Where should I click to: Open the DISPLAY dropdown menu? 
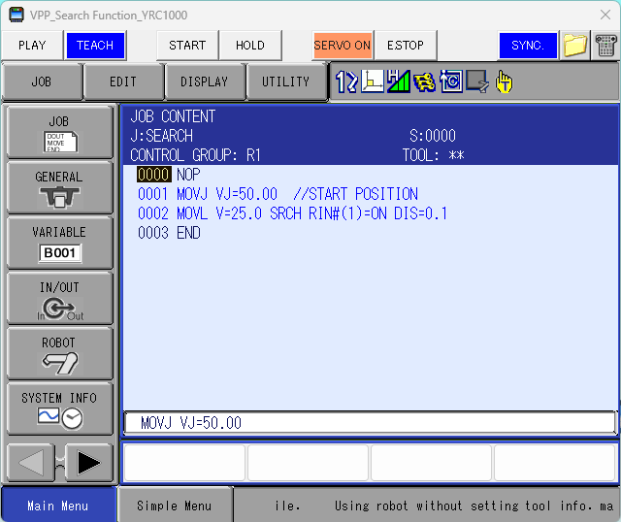point(204,82)
